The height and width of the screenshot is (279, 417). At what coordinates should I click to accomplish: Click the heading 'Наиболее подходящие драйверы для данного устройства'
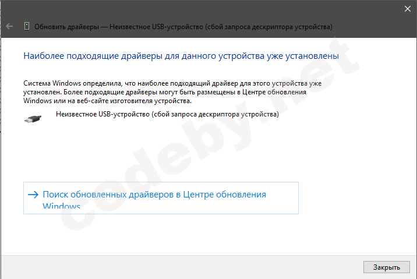(x=181, y=56)
